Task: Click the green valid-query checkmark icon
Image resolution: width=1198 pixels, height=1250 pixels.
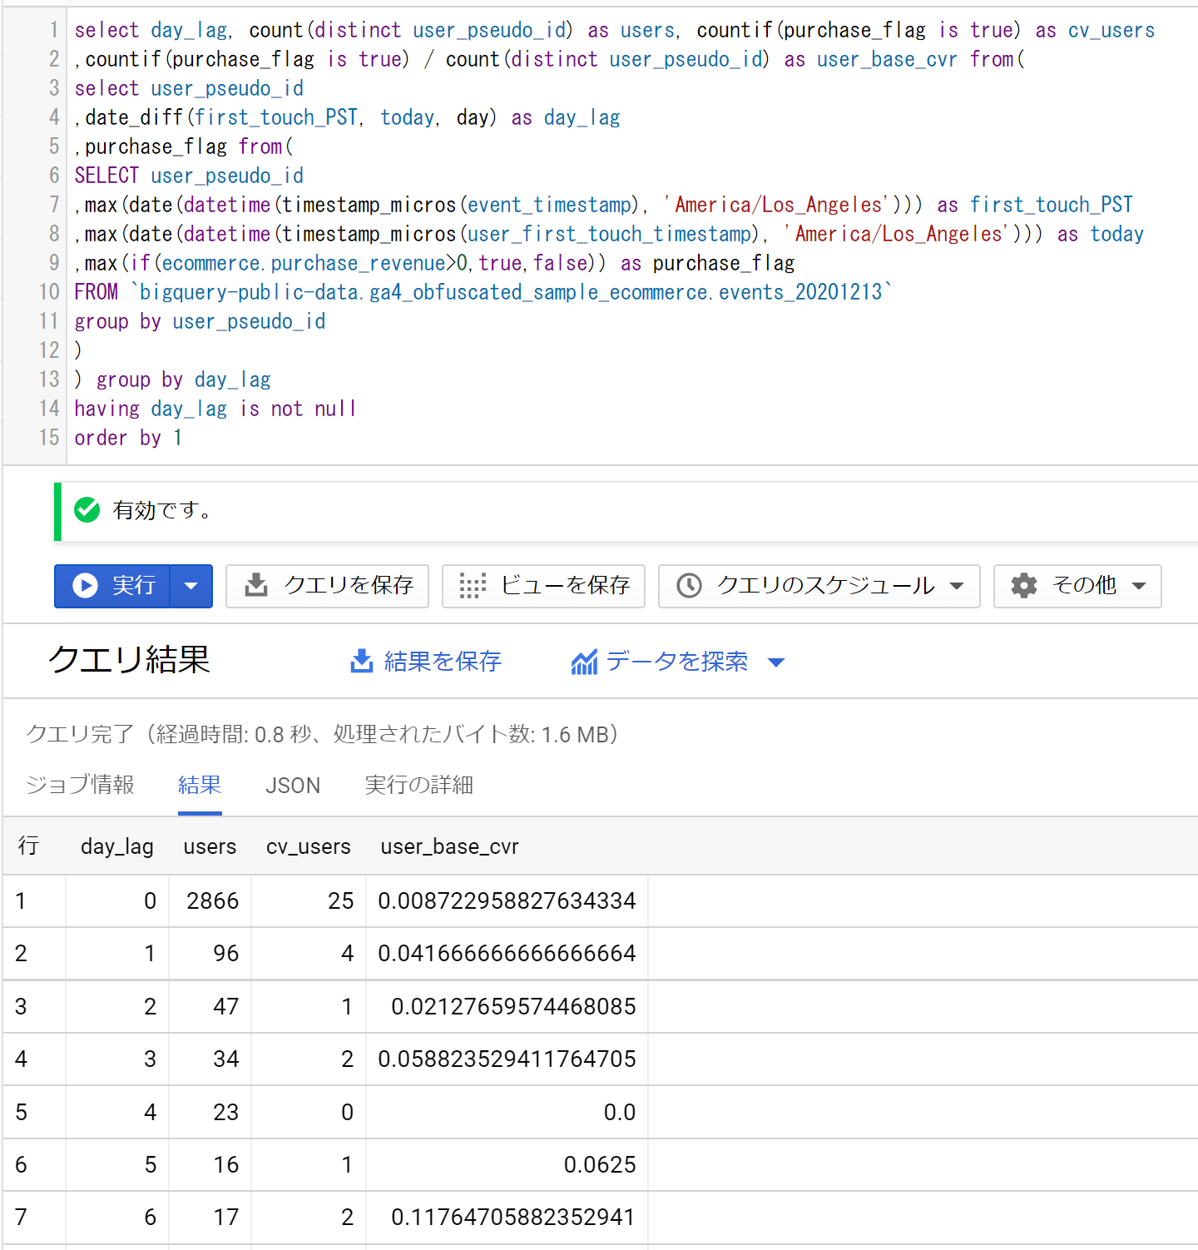Action: pyautogui.click(x=87, y=509)
